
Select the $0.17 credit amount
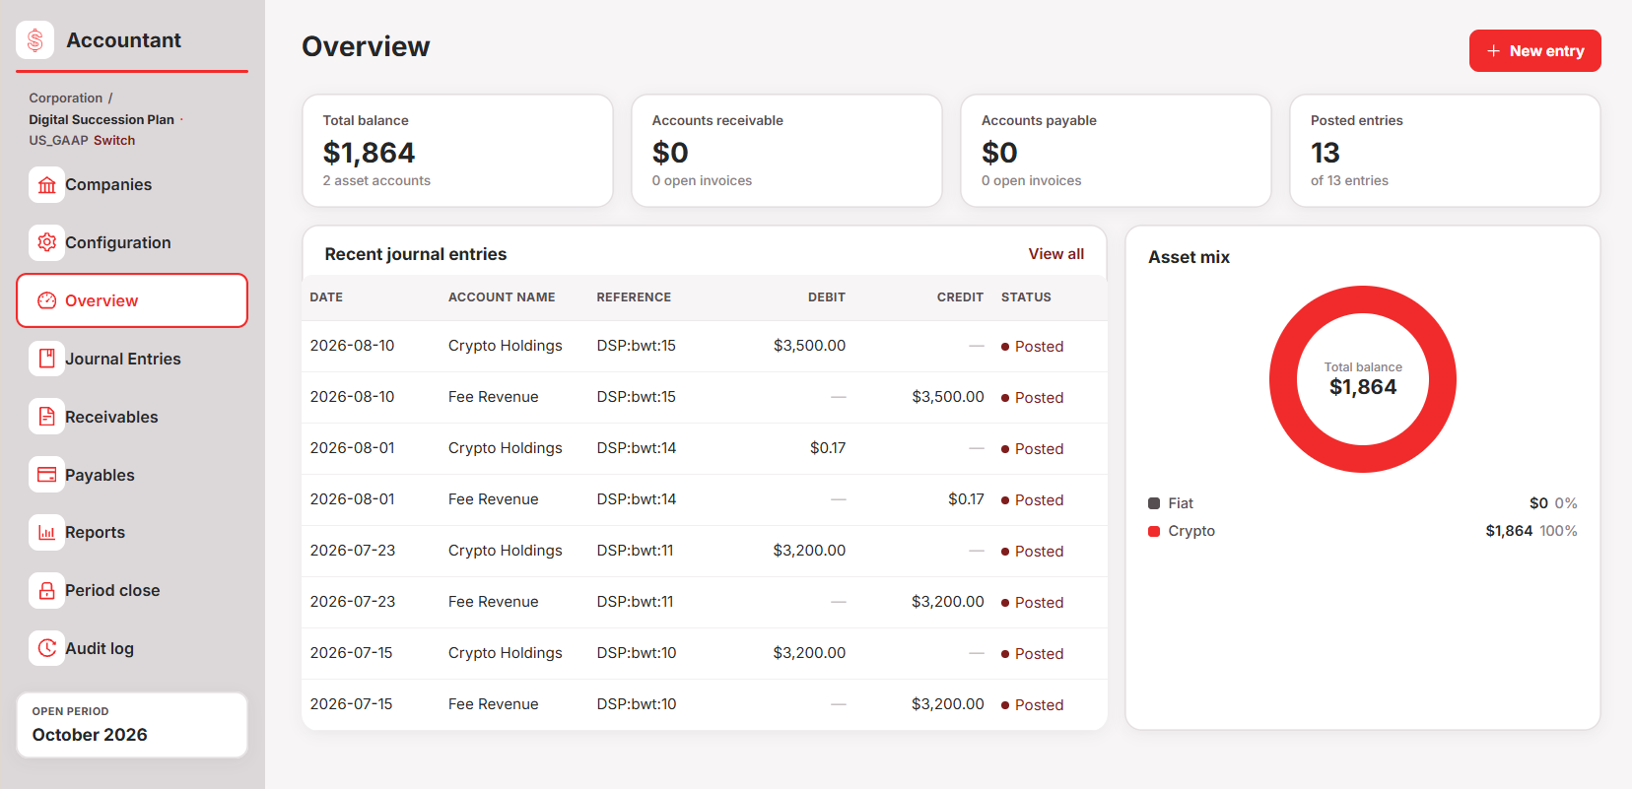(966, 499)
